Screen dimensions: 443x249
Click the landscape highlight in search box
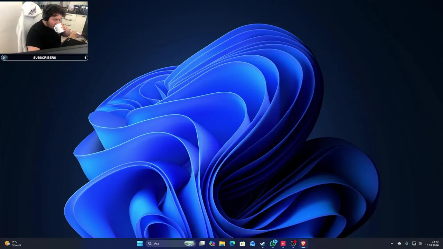pos(189,243)
